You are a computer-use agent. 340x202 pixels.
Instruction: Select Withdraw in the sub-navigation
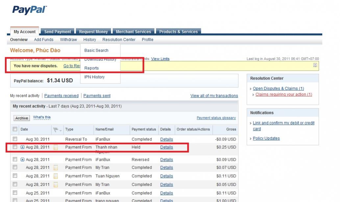pyautogui.click(x=68, y=40)
